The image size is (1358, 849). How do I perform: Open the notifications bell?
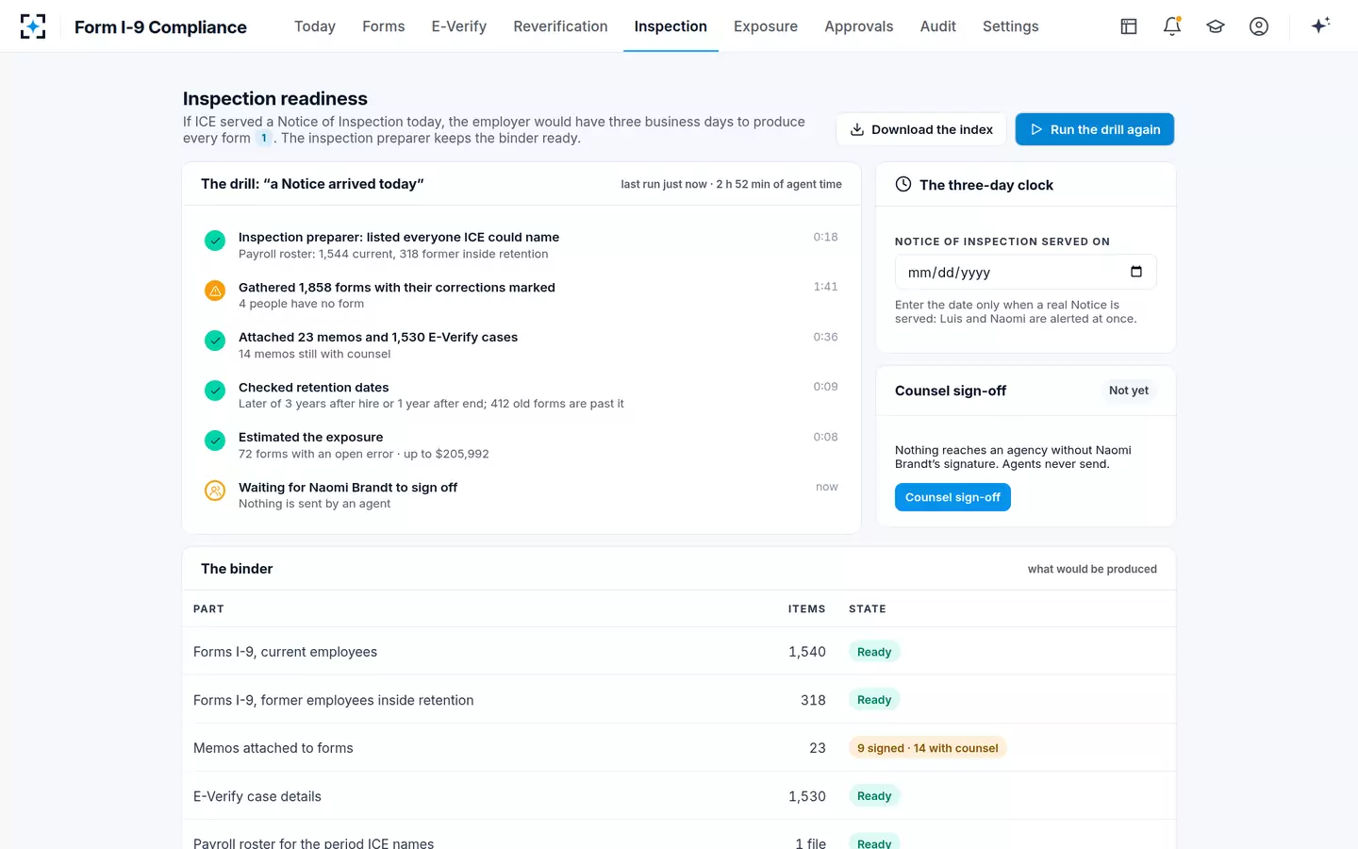tap(1172, 26)
